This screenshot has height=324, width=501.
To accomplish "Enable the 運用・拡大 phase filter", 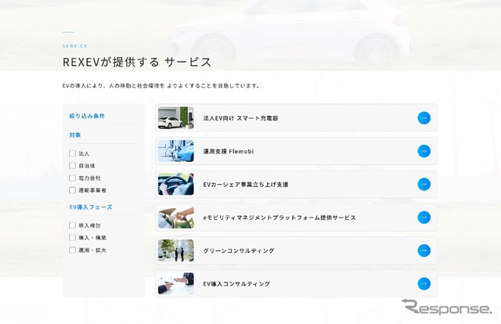I will pyautogui.click(x=73, y=250).
